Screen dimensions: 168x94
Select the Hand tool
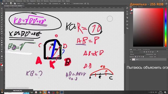click(2, 56)
